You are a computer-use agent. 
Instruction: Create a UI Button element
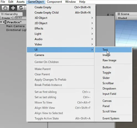(x=113, y=67)
